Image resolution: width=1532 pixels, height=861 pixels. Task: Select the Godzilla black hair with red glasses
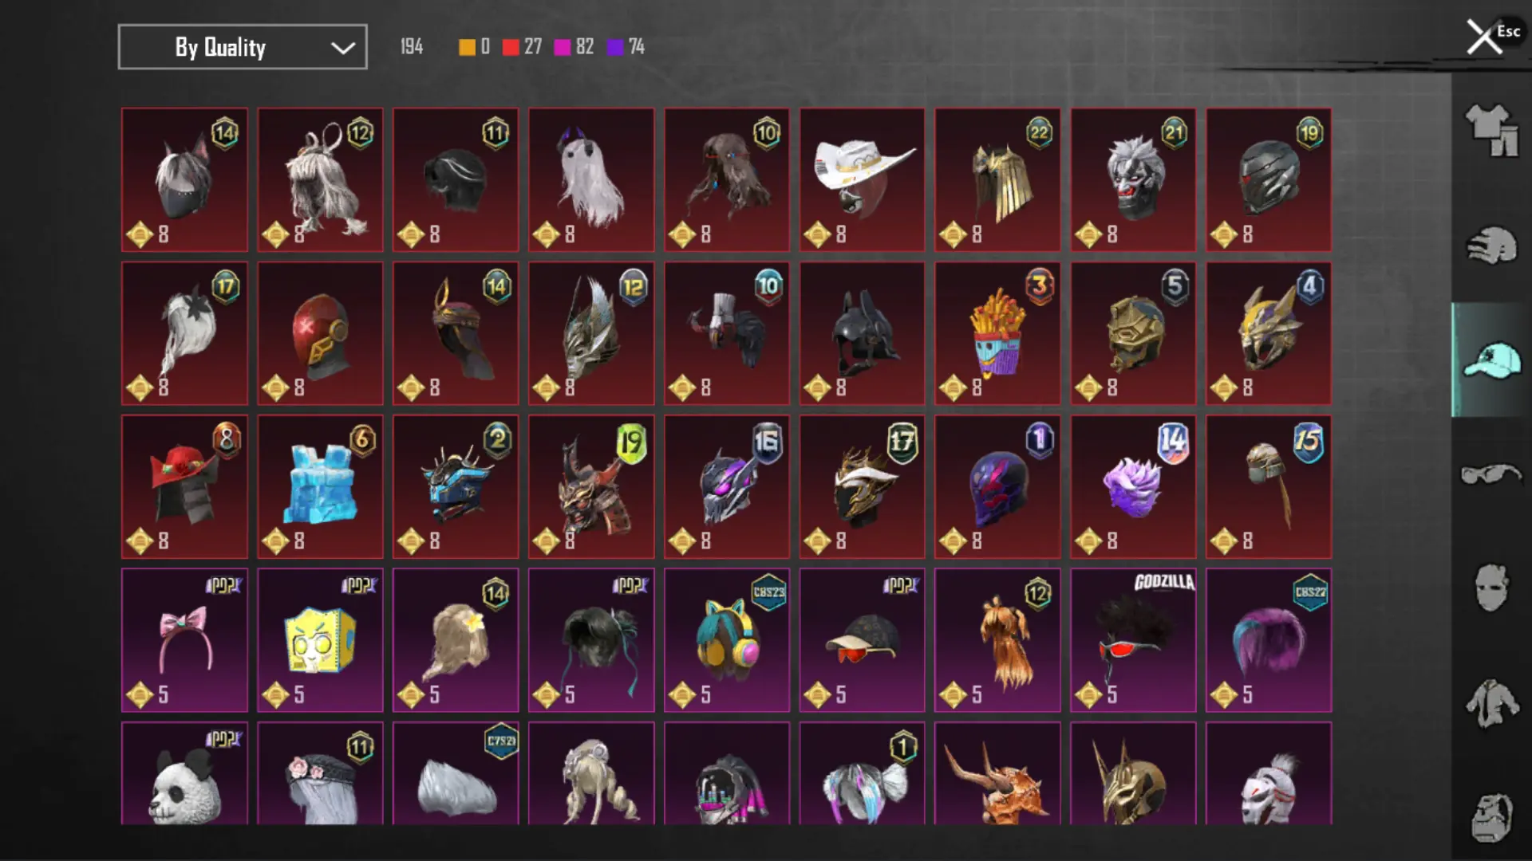[1133, 640]
